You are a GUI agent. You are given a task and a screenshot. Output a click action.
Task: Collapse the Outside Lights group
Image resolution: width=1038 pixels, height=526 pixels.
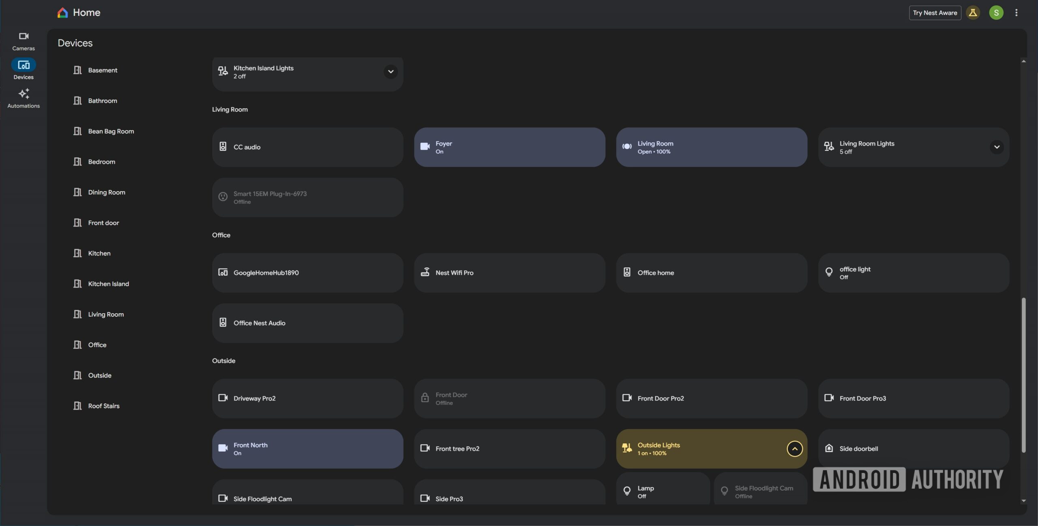(794, 449)
